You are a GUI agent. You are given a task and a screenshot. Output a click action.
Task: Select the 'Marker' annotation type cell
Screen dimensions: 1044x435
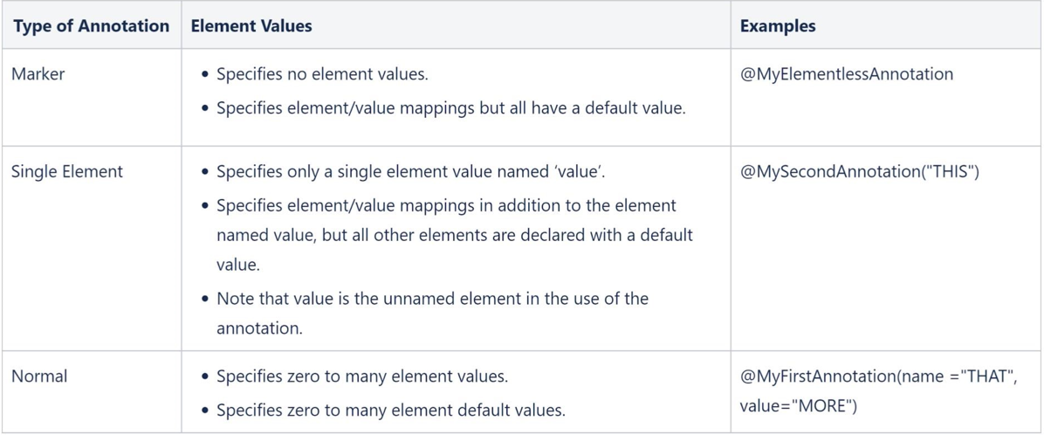pos(38,74)
